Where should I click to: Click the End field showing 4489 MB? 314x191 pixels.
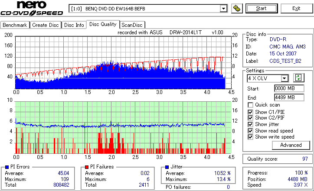tap(289, 97)
